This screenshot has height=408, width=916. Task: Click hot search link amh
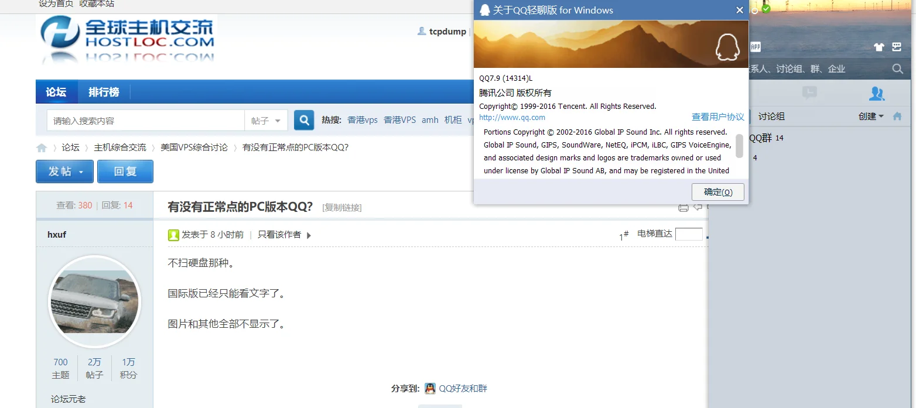click(430, 120)
